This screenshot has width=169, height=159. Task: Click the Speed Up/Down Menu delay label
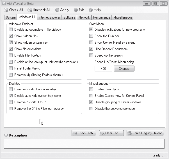pyautogui.click(x=114, y=62)
